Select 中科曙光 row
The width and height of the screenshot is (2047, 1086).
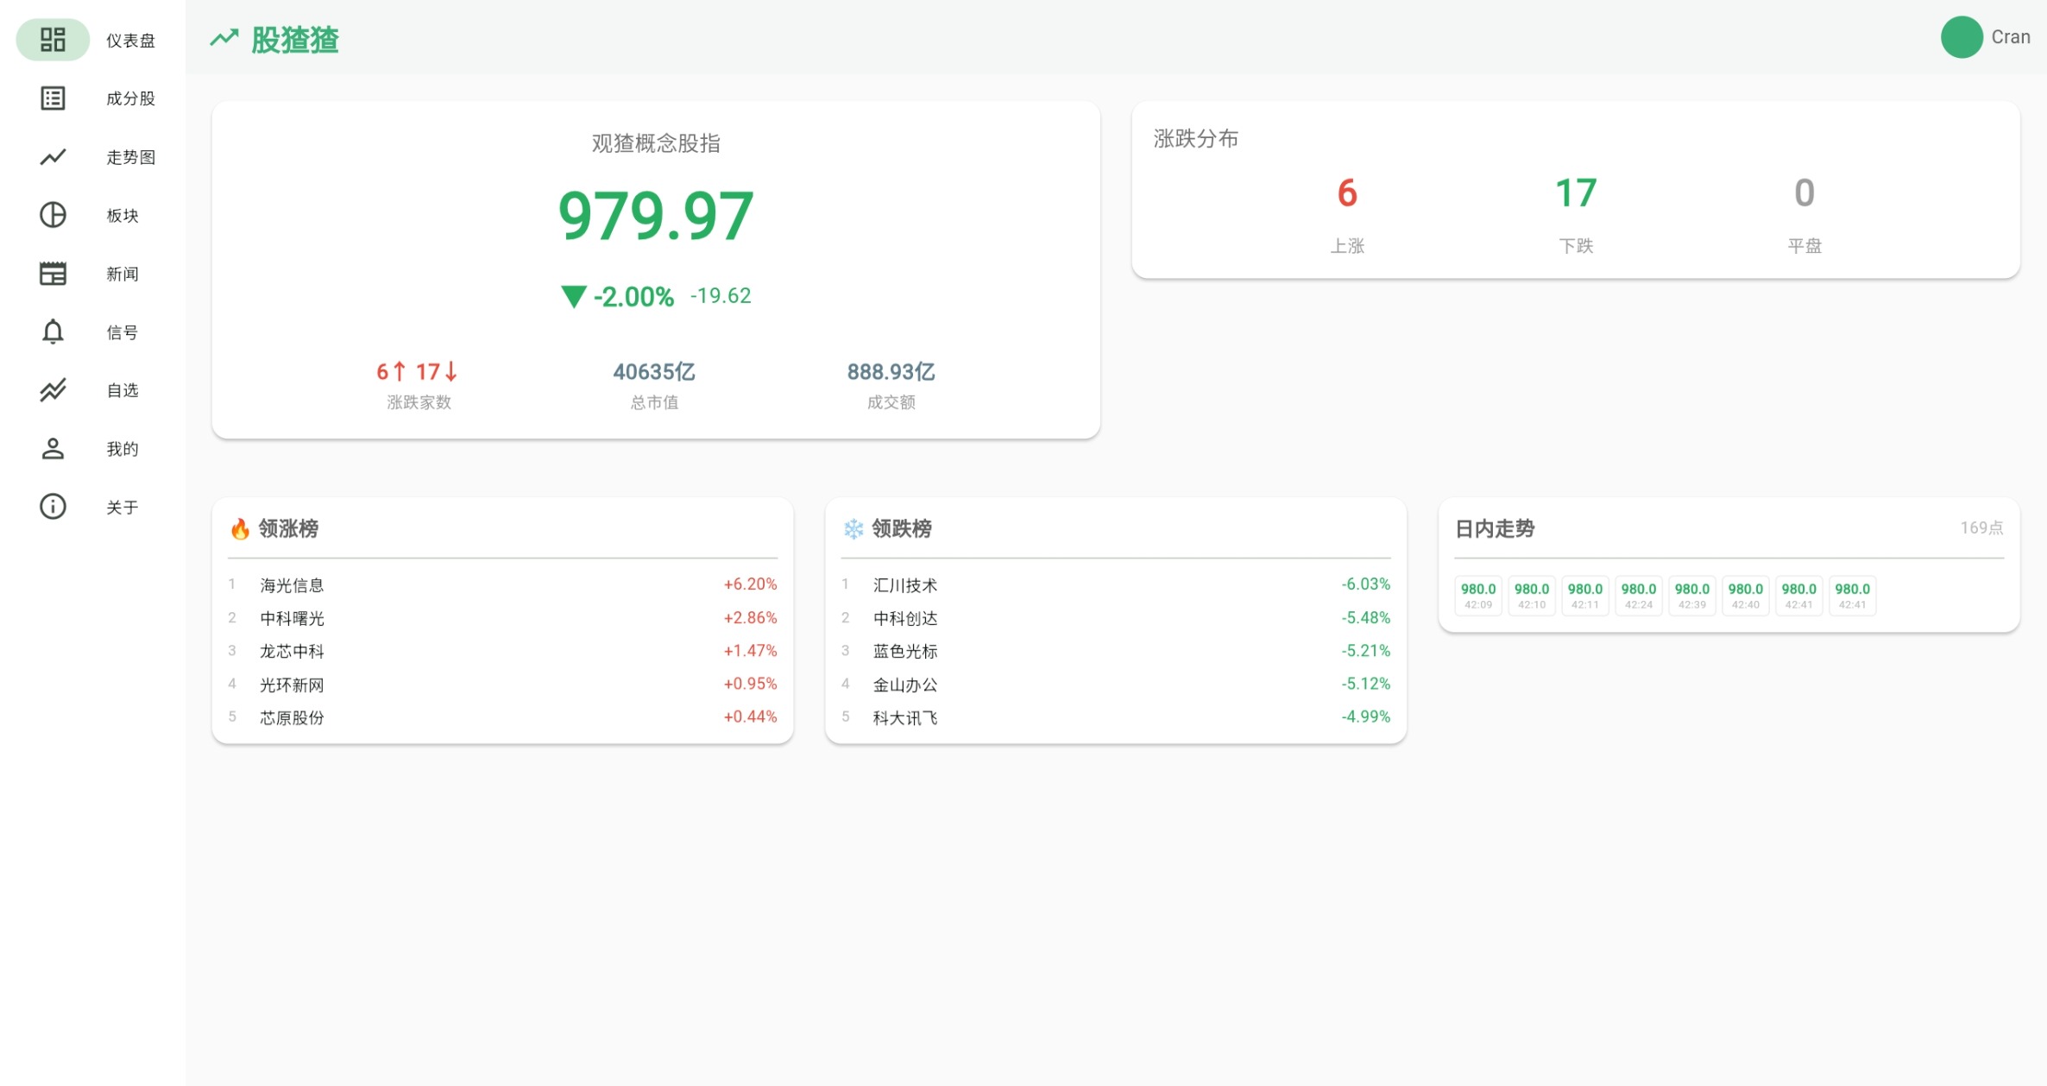tap(502, 618)
